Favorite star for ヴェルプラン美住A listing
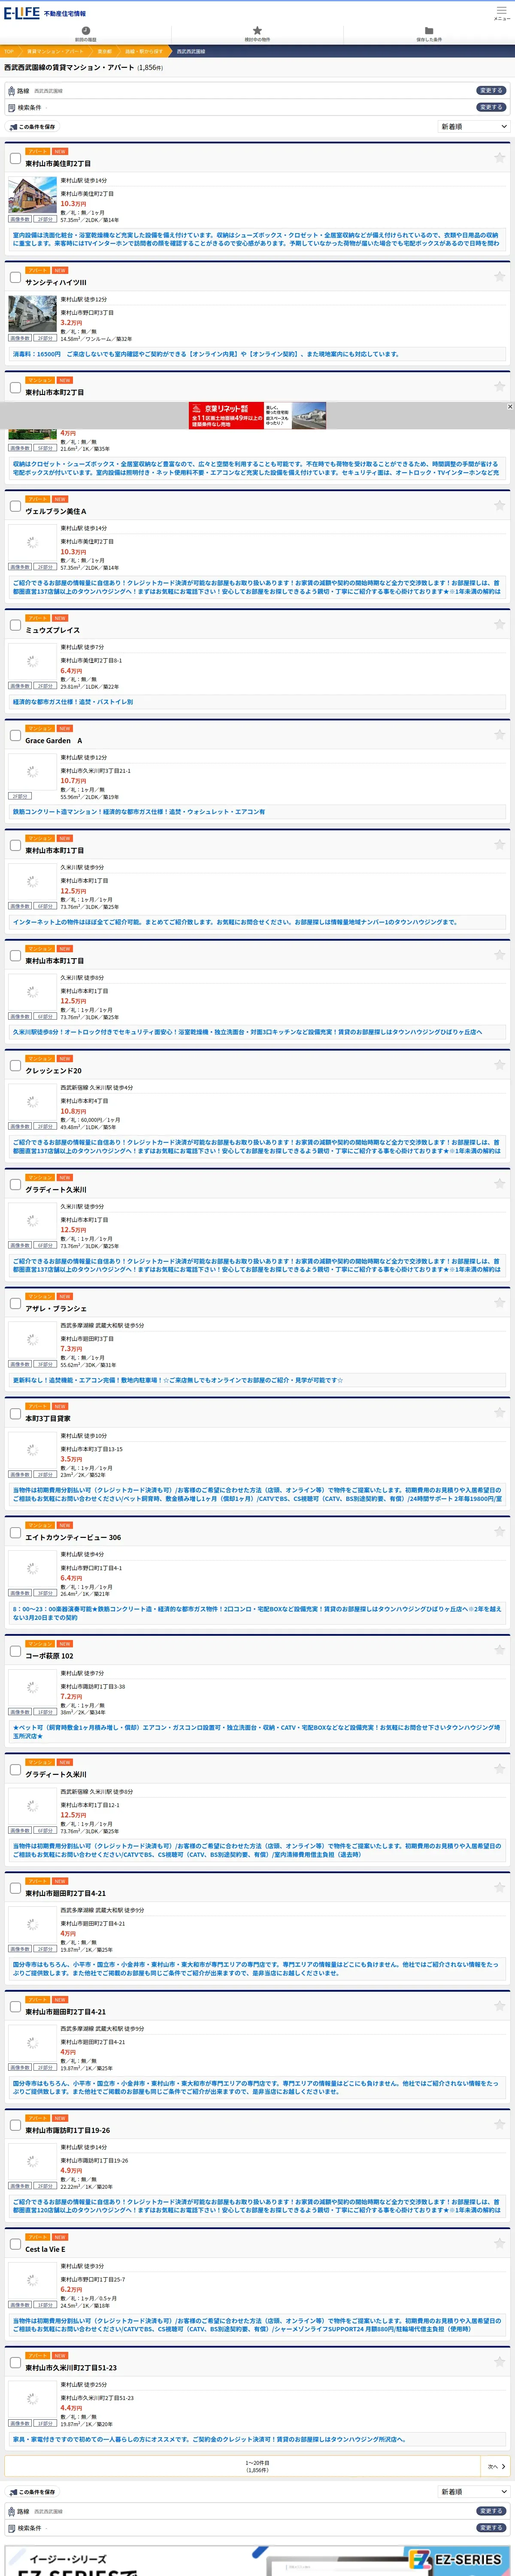The image size is (515, 2576). pyautogui.click(x=499, y=506)
